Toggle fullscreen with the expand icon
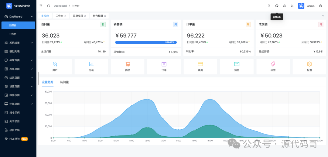 tap(292, 6)
